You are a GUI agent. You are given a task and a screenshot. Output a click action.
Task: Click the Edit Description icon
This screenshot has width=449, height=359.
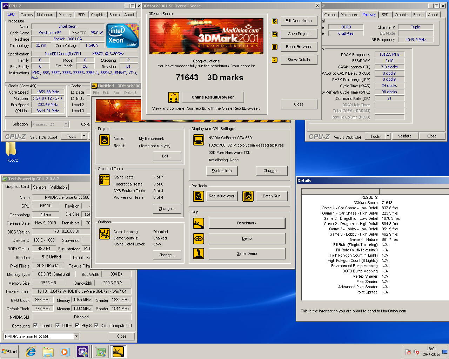point(275,21)
